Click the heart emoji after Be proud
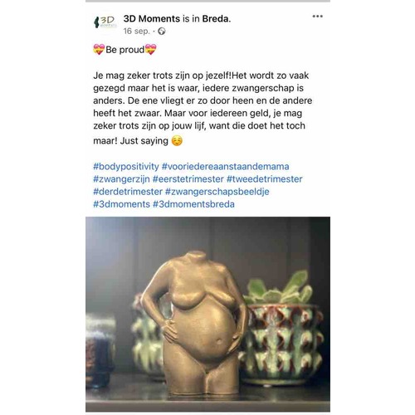The height and width of the screenshot is (415, 415). (x=151, y=50)
